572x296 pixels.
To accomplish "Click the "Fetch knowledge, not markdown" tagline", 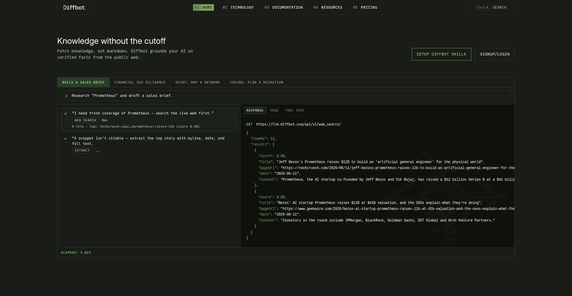I will coord(125,54).
